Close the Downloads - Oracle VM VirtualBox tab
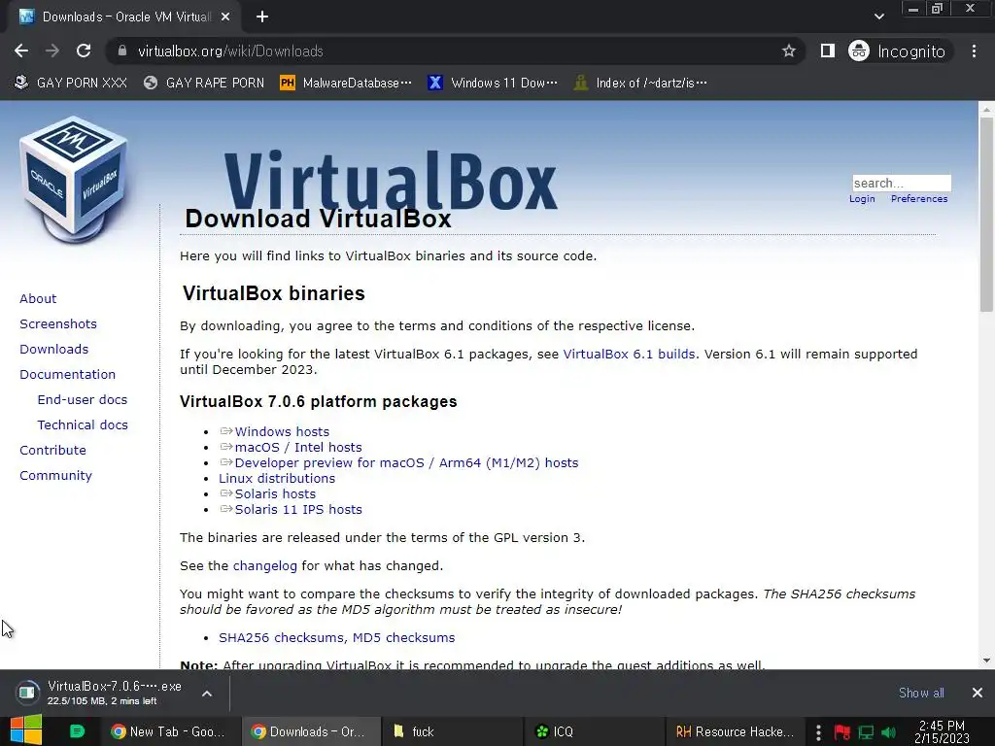Screen dimensions: 995x746 [x=225, y=17]
